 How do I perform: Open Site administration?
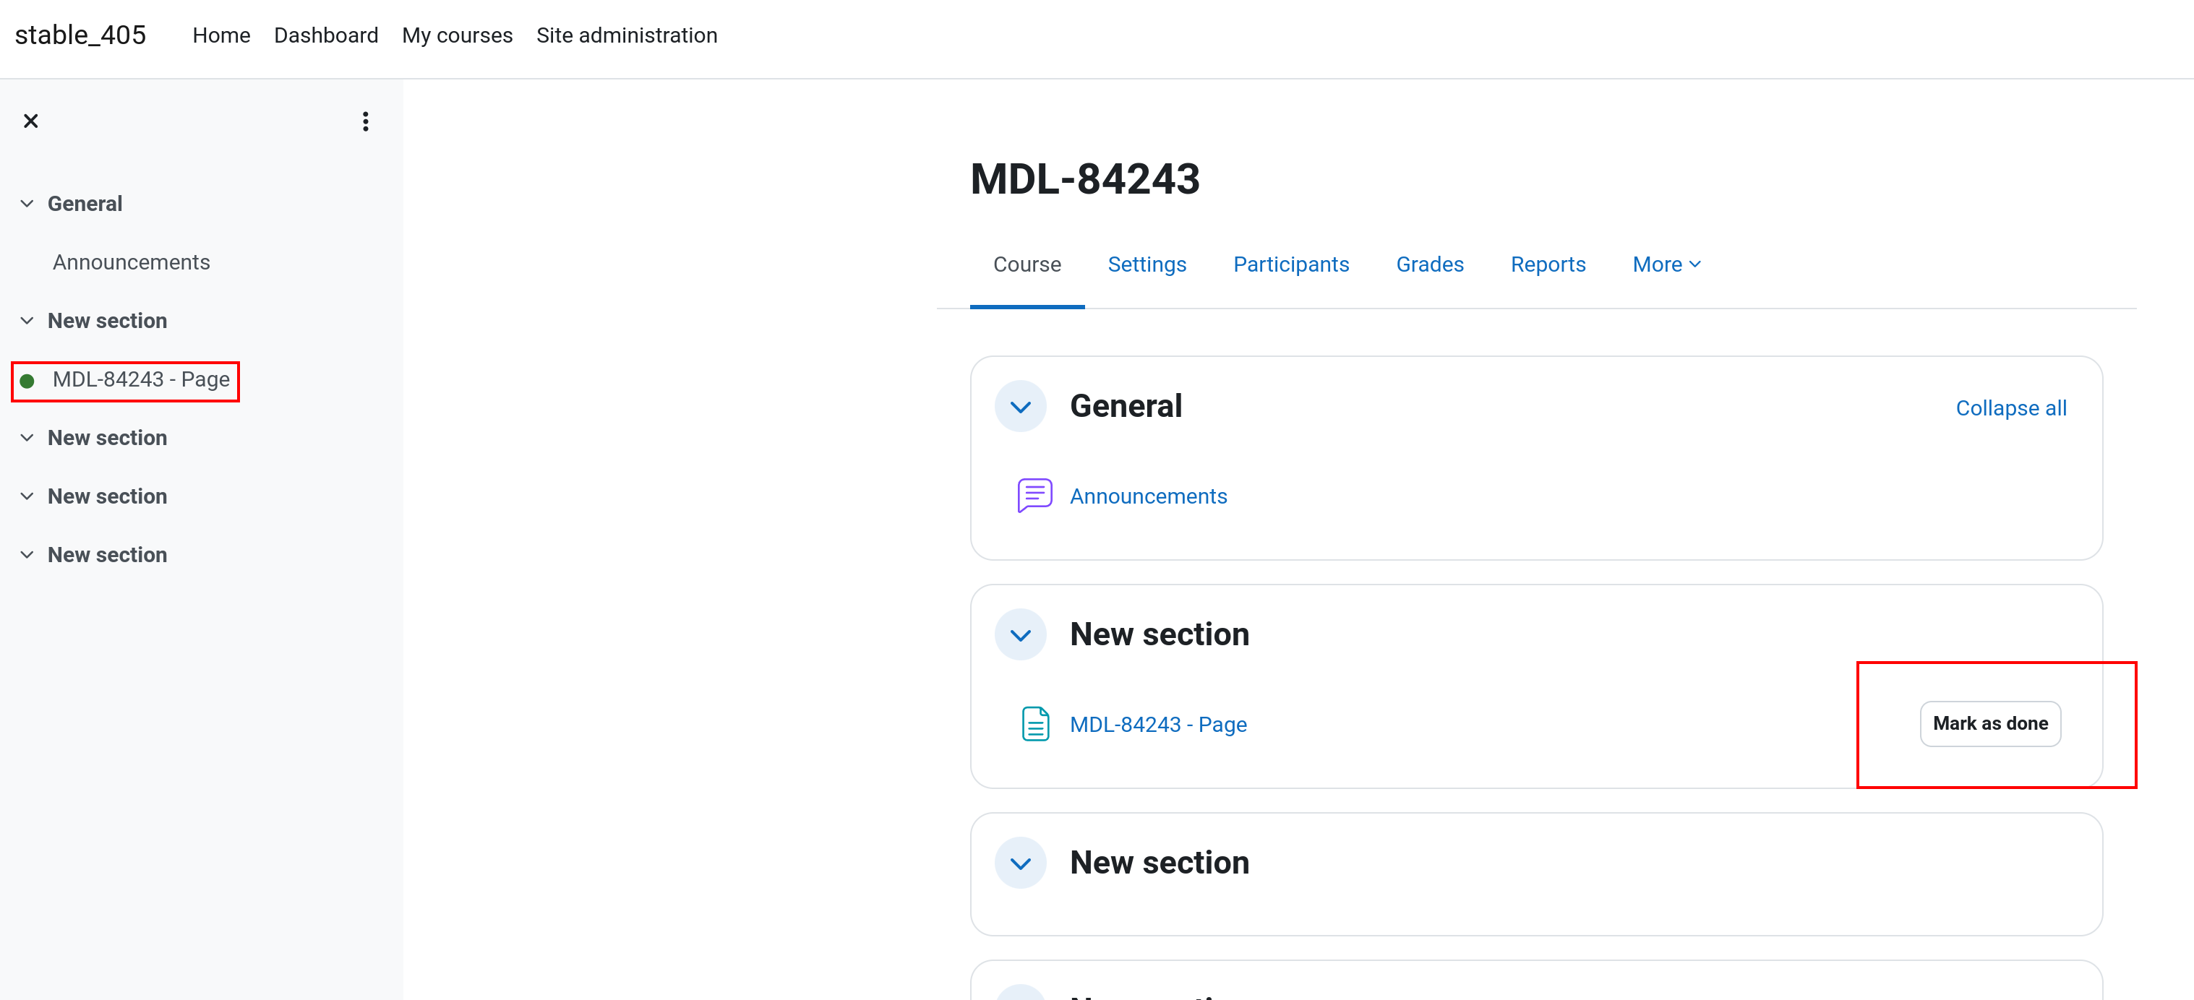pyautogui.click(x=627, y=35)
